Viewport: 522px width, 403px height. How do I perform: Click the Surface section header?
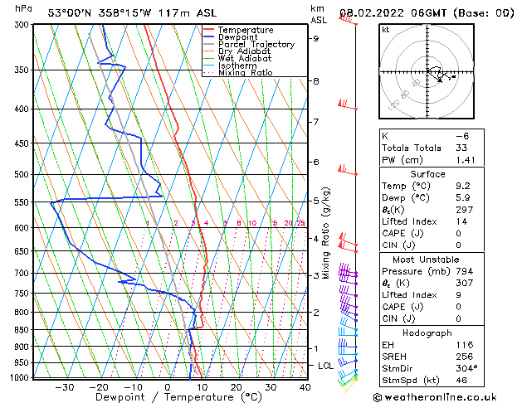[x=427, y=174]
